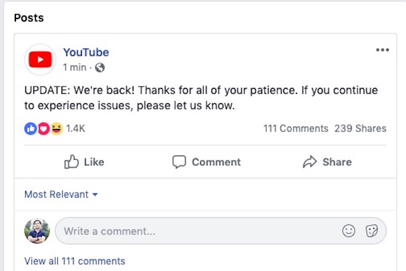Screen dimensions: 406x271
Task: Focus the Write a comment field
Action: (x=197, y=231)
